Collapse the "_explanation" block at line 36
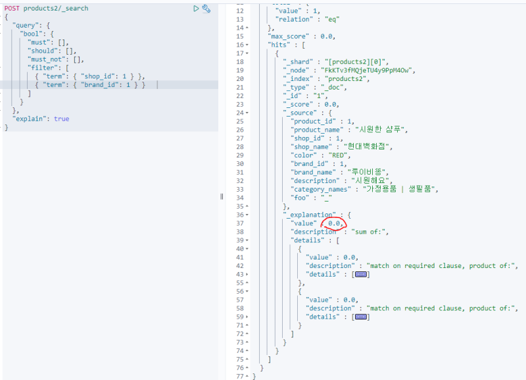Screen dimensions: 526x380 [x=247, y=215]
